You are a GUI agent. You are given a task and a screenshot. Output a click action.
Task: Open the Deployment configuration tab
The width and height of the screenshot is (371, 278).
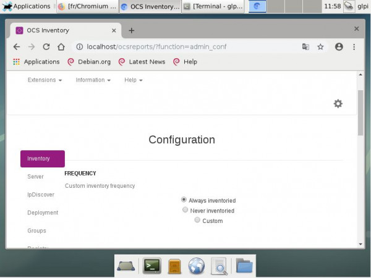pyautogui.click(x=43, y=213)
